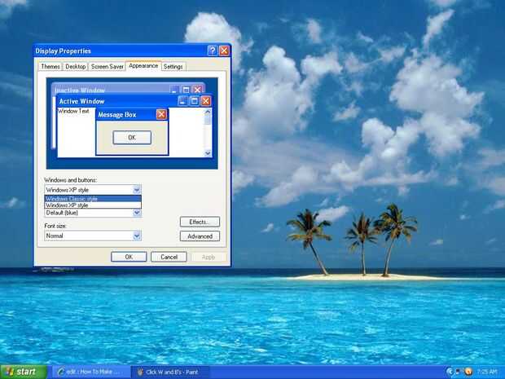Click the Internet Explorer icon in taskbar item
This screenshot has width=505, height=379.
pos(60,372)
